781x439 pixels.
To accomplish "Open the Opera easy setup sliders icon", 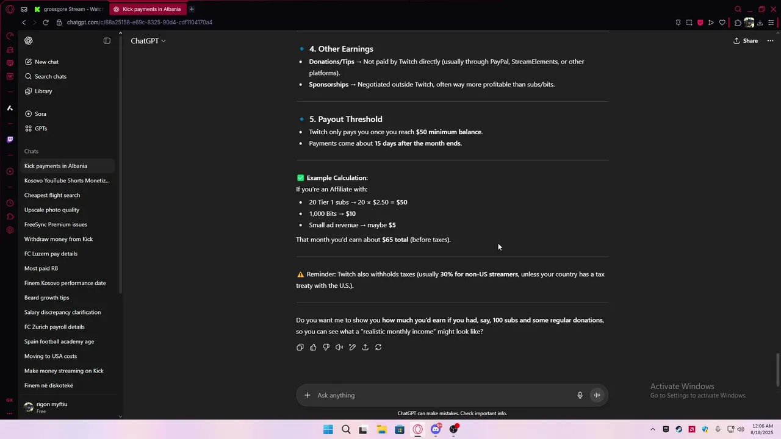I will (772, 23).
